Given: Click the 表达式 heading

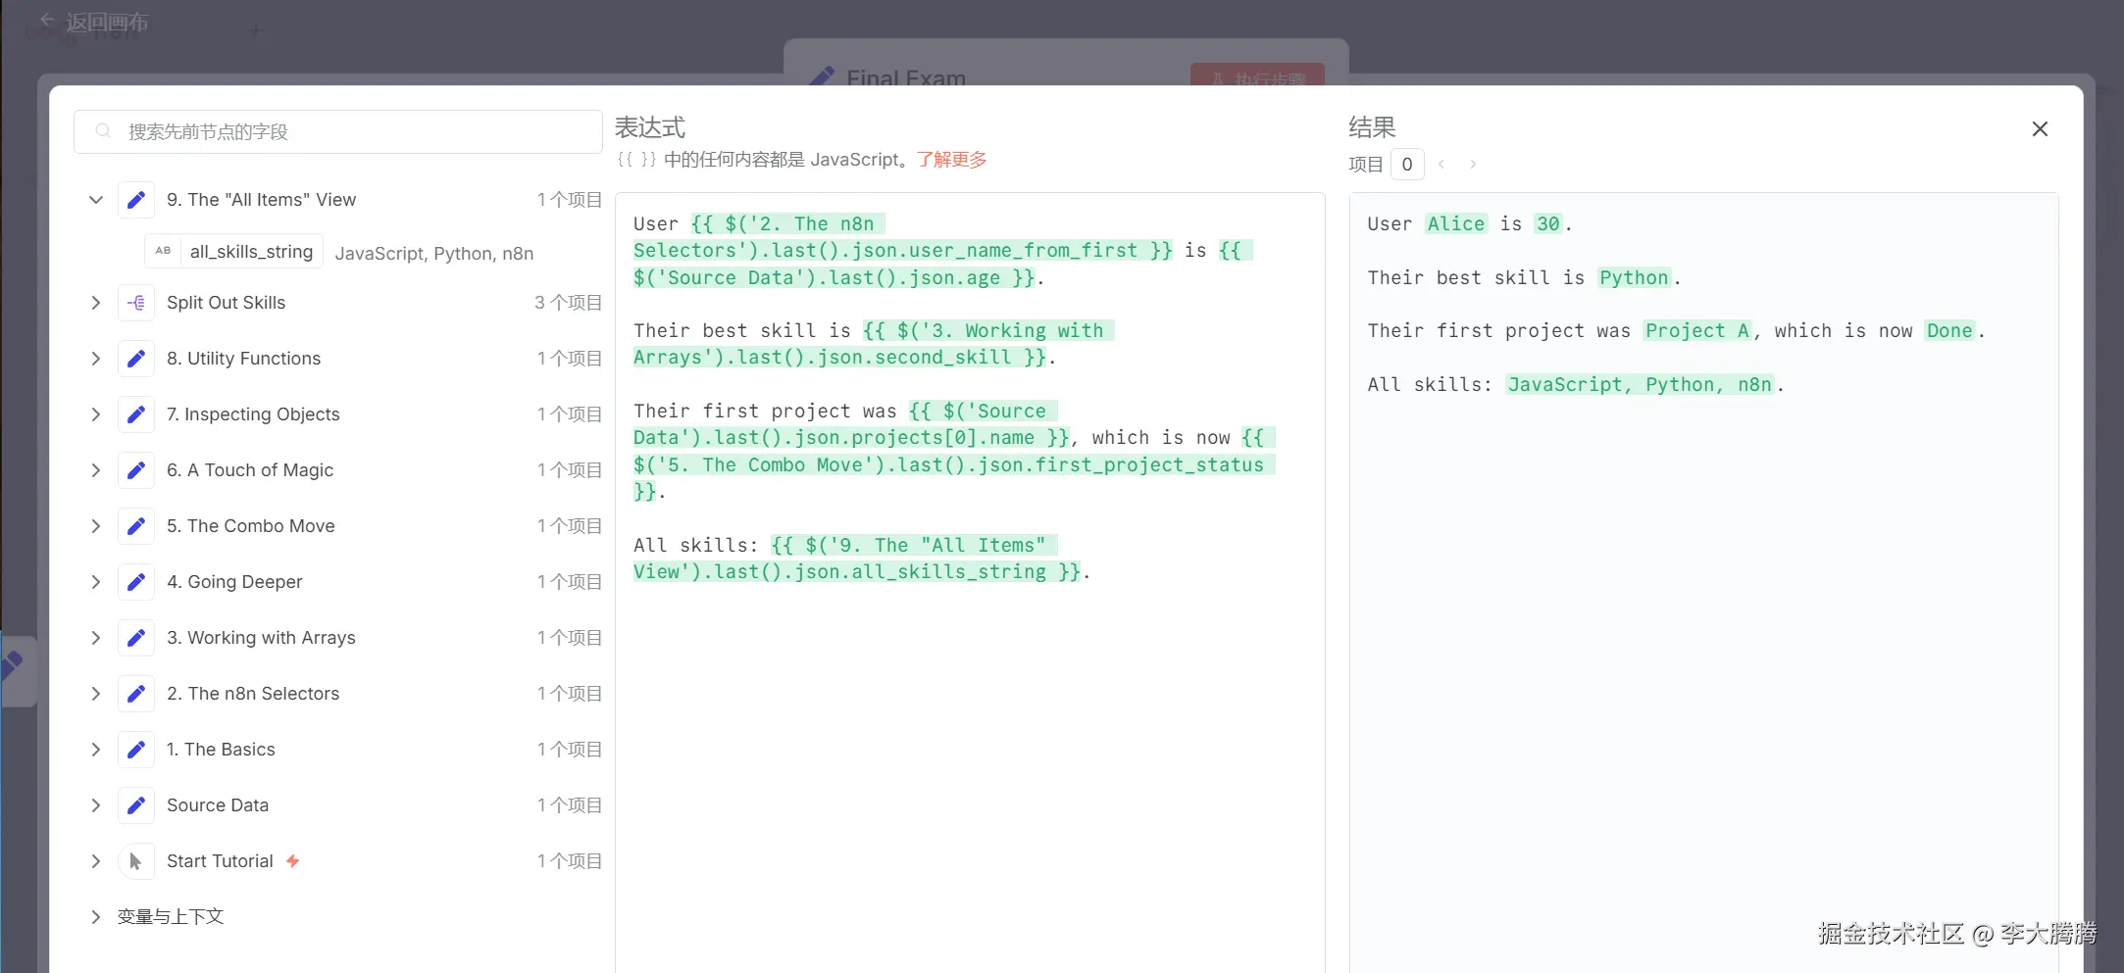Looking at the screenshot, I should tap(650, 127).
